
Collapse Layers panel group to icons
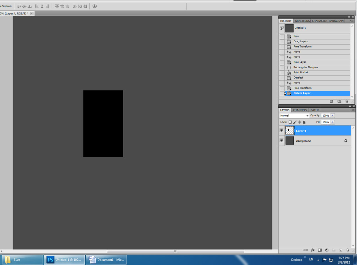(350, 106)
